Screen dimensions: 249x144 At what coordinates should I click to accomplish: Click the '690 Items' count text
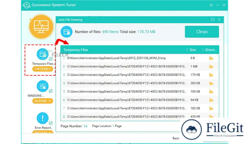click(111, 32)
